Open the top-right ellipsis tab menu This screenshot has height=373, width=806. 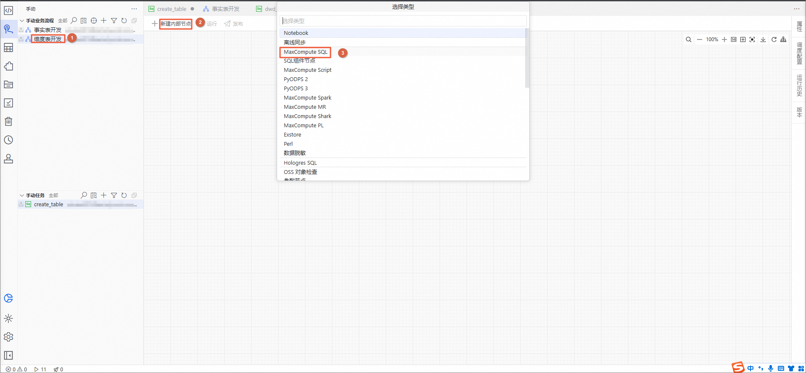(797, 9)
